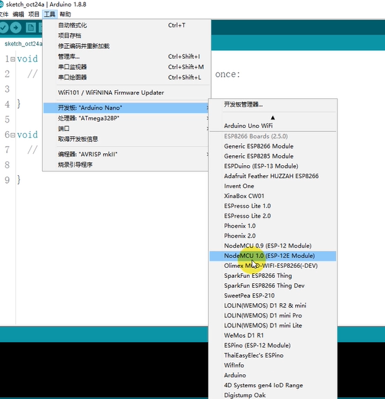Choose LOLIN(WEMOS) D1 mini Pro

tap(273, 315)
